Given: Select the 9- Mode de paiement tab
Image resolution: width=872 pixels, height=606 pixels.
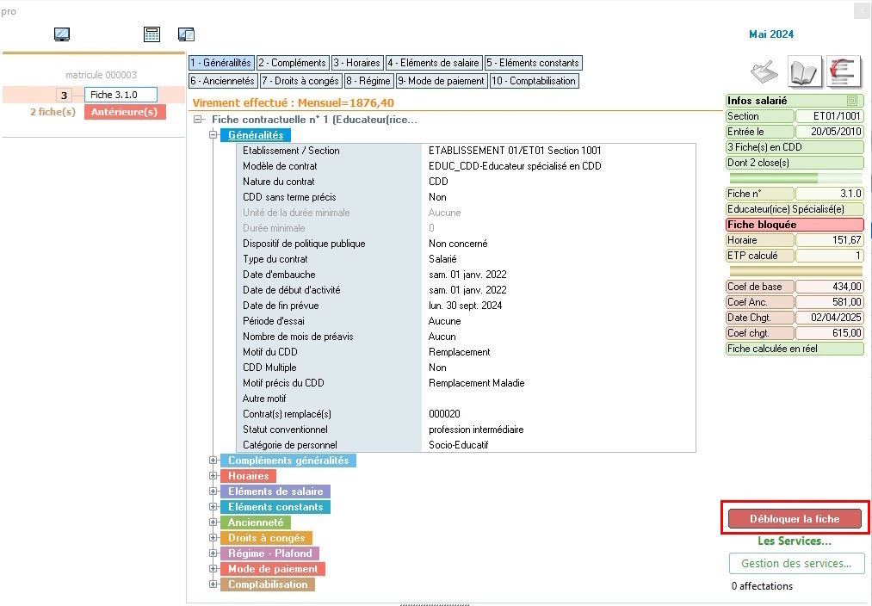Looking at the screenshot, I should (x=441, y=81).
